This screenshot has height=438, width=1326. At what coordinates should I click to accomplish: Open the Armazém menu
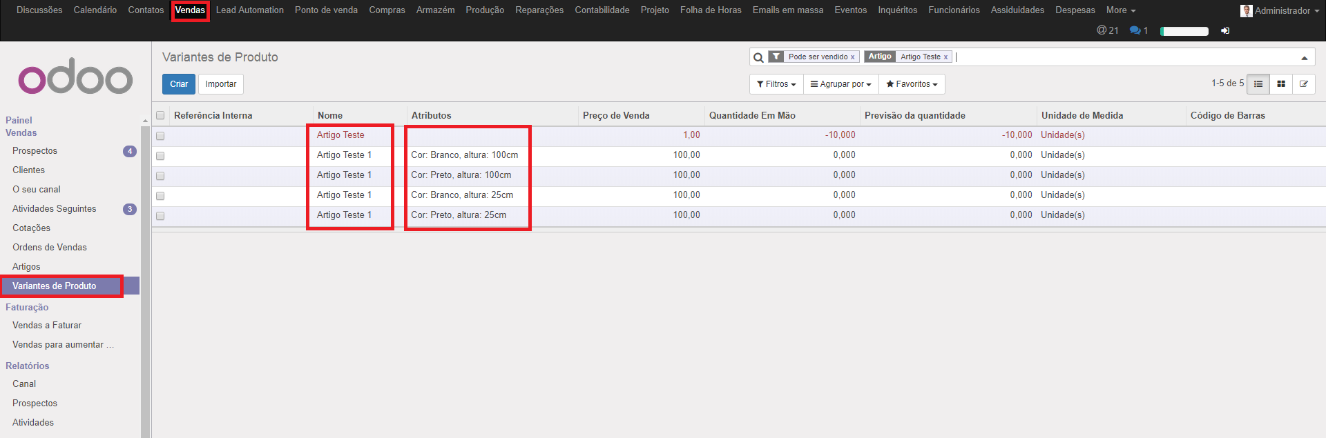[435, 10]
